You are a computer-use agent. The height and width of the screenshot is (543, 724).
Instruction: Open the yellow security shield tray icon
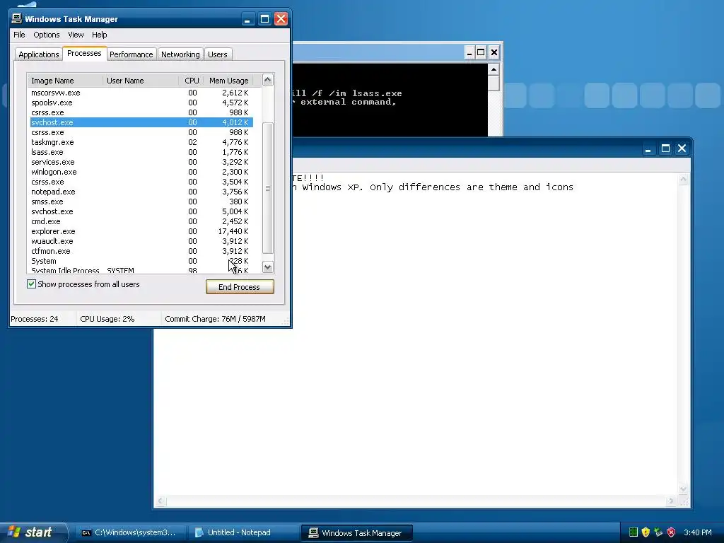coord(646,532)
